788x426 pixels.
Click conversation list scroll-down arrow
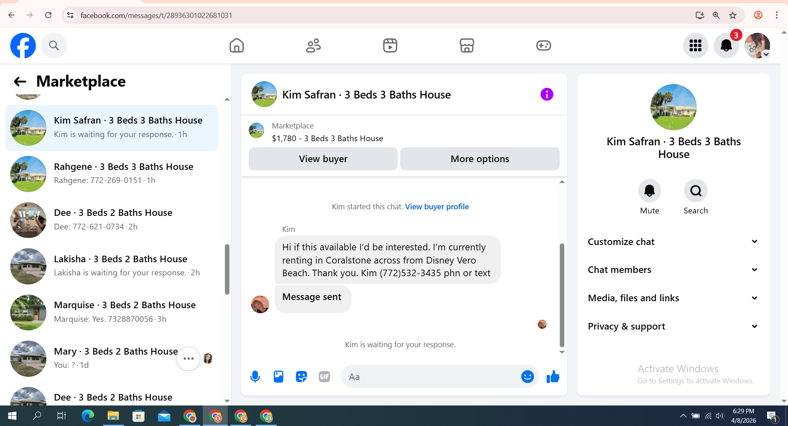pos(227,401)
